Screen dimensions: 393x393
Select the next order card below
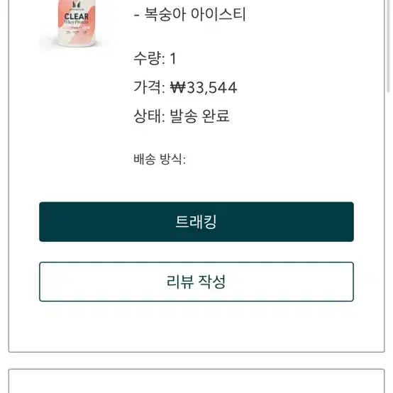(x=196, y=381)
